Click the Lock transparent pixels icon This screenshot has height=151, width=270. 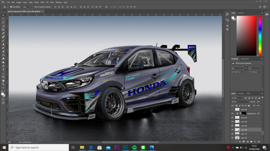(236, 105)
